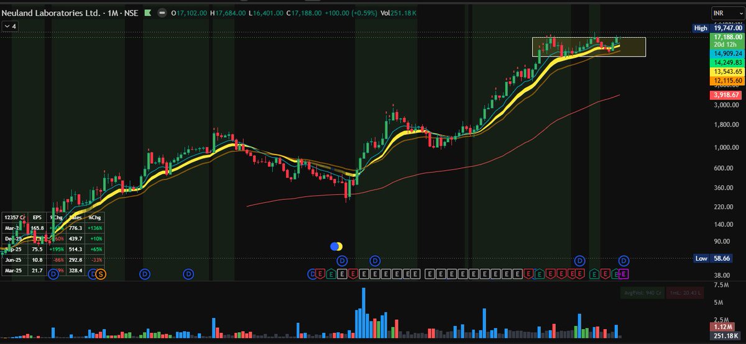The height and width of the screenshot is (344, 746).
Task: Click the magenta E earnings marker
Action: coord(624,273)
